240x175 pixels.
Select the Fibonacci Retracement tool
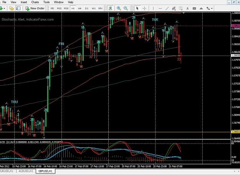coord(180,8)
